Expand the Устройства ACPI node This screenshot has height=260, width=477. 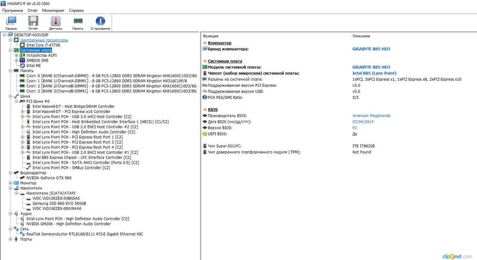pos(16,55)
